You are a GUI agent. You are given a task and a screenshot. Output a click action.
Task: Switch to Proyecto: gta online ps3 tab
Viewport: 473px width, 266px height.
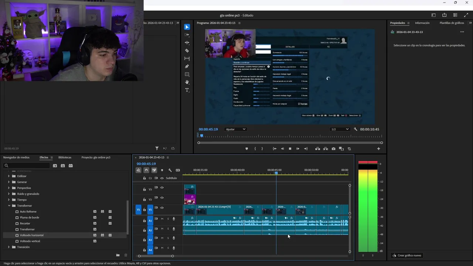click(x=96, y=157)
